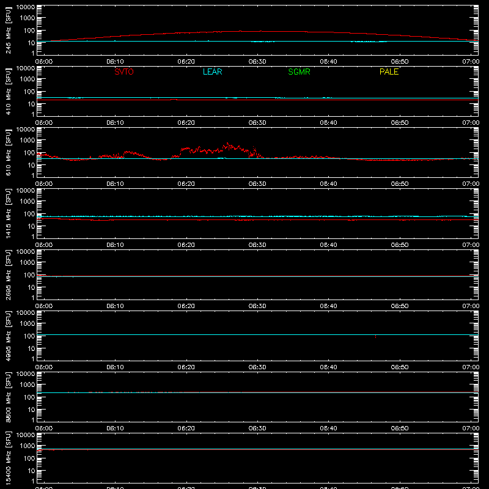The width and height of the screenshot is (489, 489).
Task: Click 06:40 tick label below 4995 MHz panel
Action: tap(328, 367)
